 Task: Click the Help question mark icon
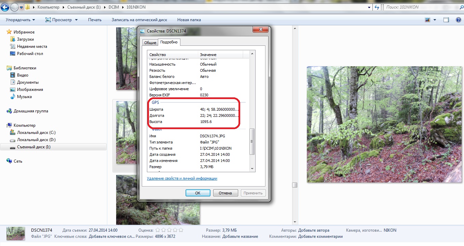(x=459, y=20)
